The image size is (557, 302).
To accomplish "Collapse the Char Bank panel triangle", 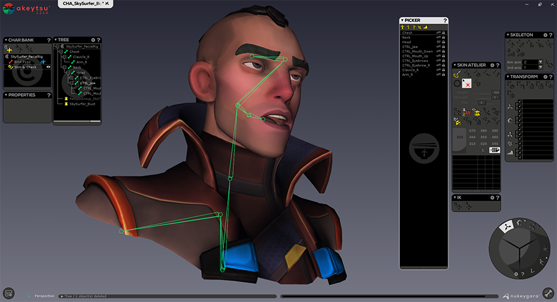I will pos(6,40).
